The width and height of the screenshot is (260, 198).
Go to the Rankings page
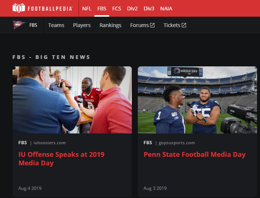pos(110,25)
